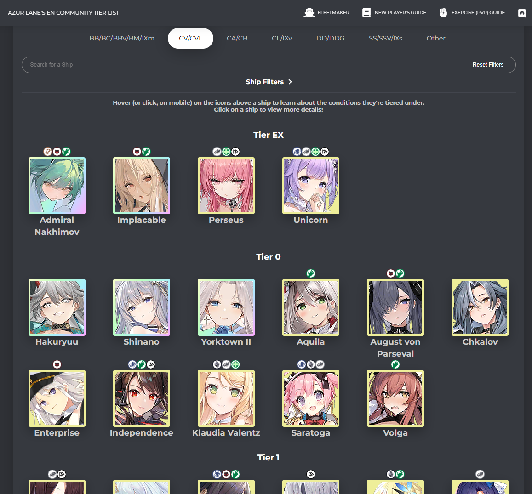This screenshot has height=494, width=532.
Task: Click the question mark icon above Admiral Nakhimov
Action: 48,152
